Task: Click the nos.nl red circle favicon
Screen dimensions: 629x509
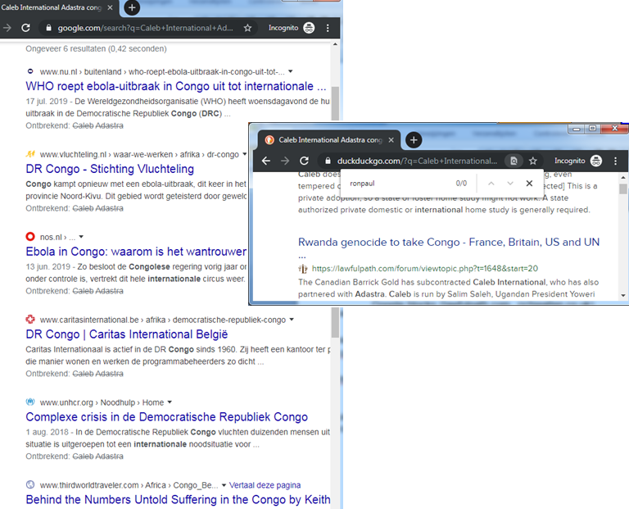Action: point(30,236)
